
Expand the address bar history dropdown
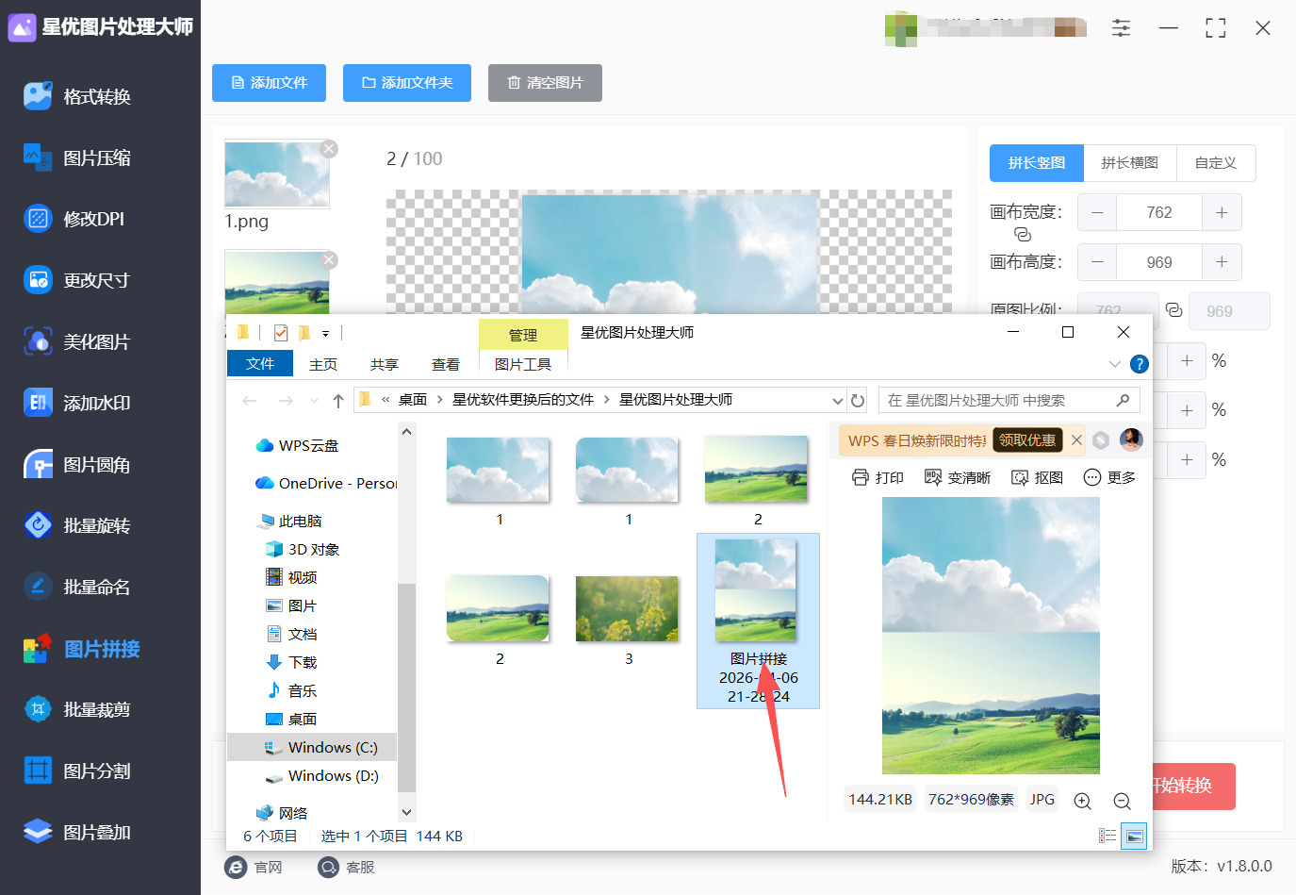(x=837, y=401)
